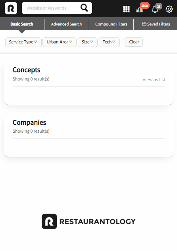177x251 pixels.
Task: Open the settings gear icon
Action: coord(169,9)
